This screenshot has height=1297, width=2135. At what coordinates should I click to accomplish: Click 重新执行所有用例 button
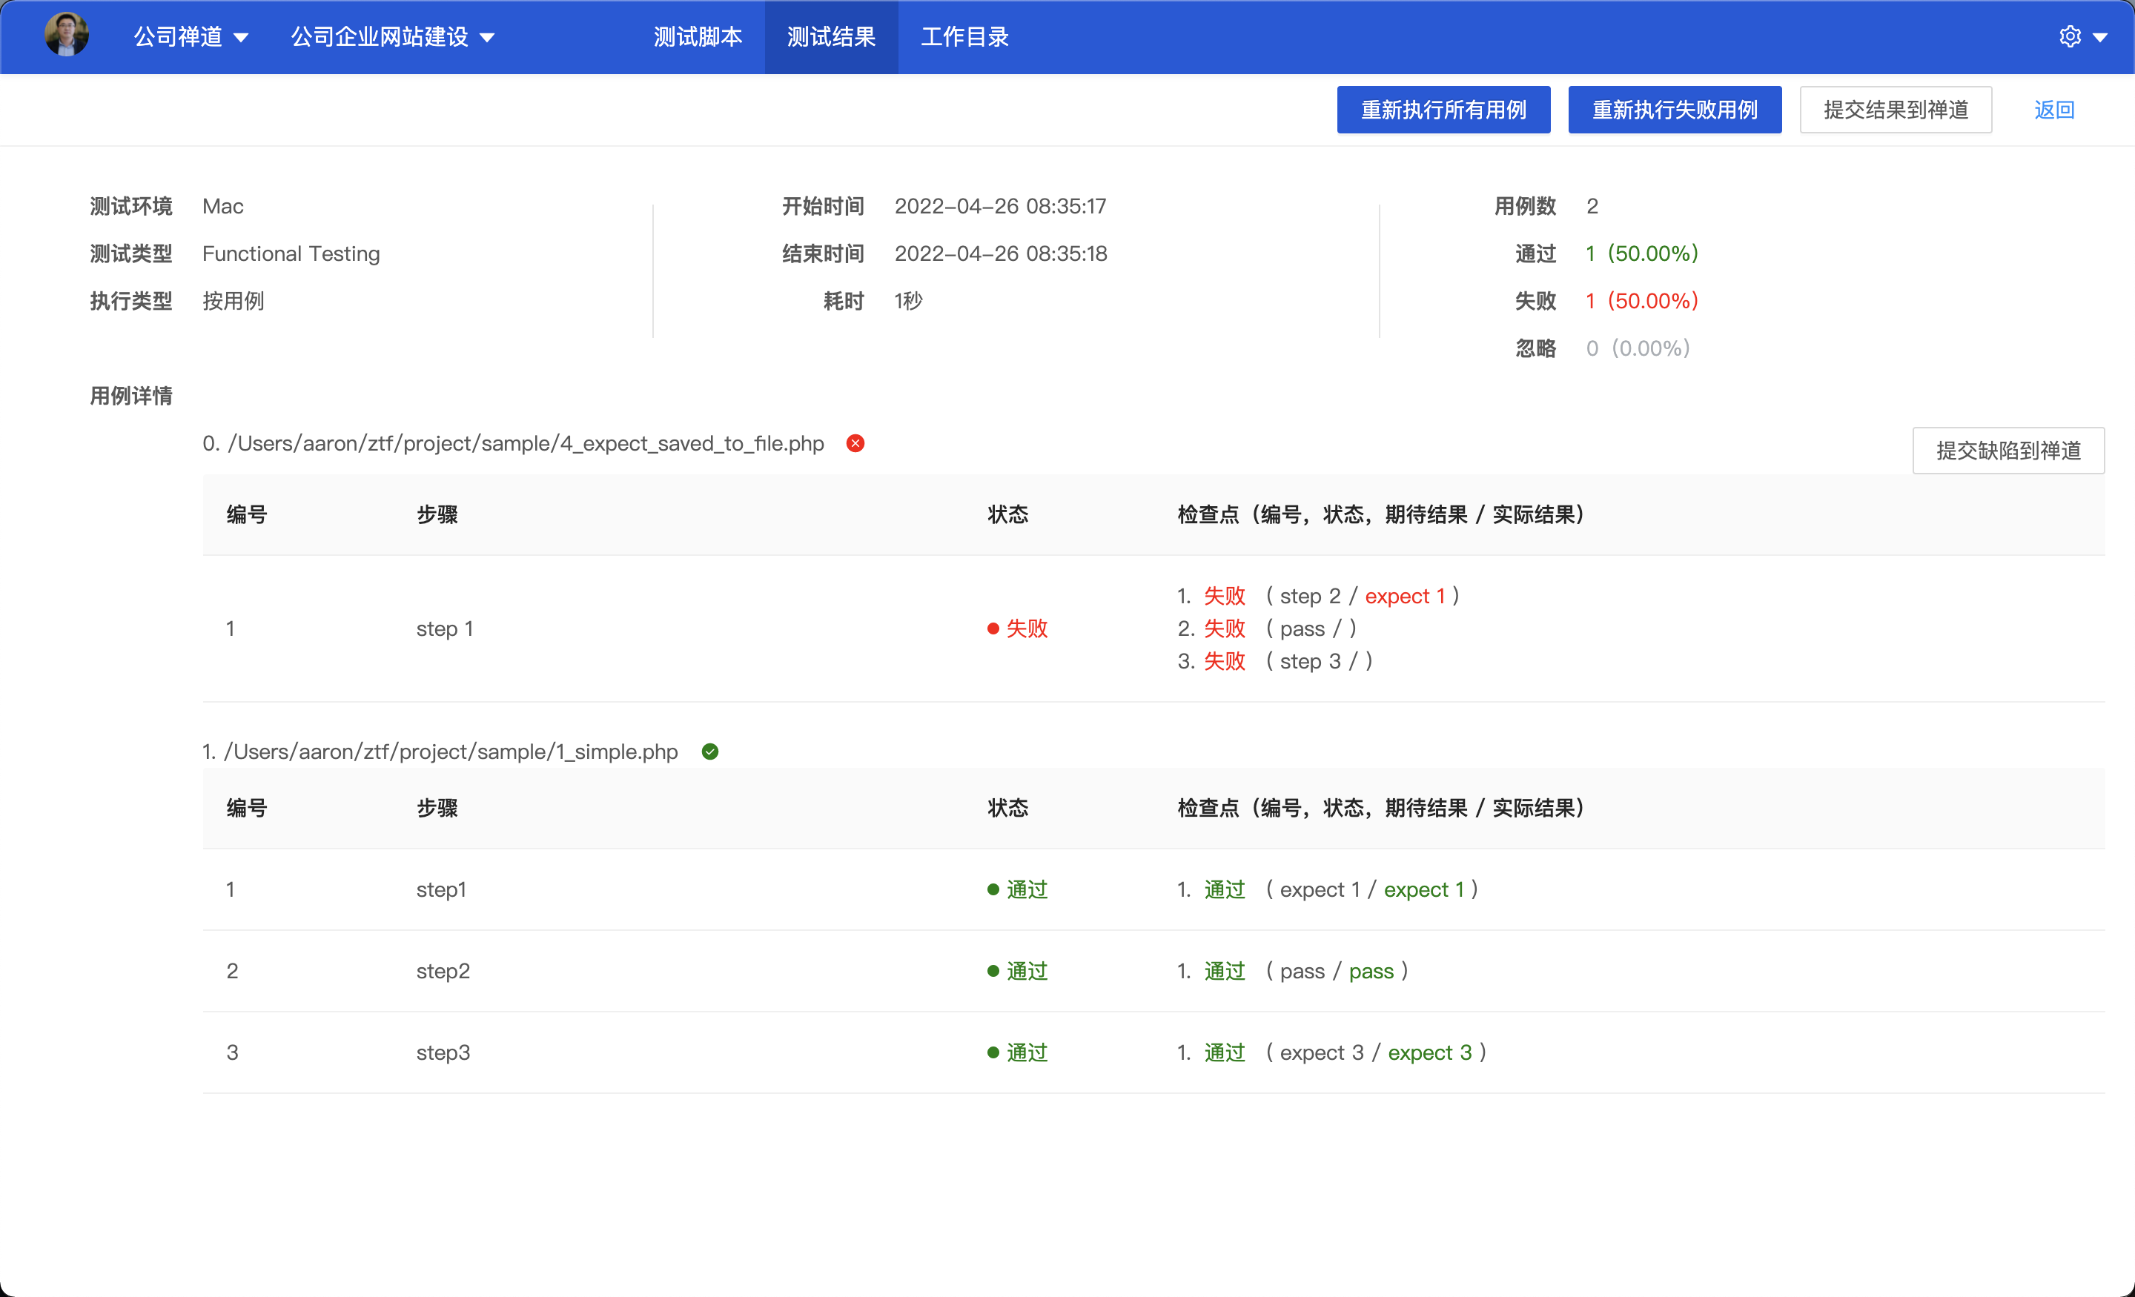(x=1443, y=110)
